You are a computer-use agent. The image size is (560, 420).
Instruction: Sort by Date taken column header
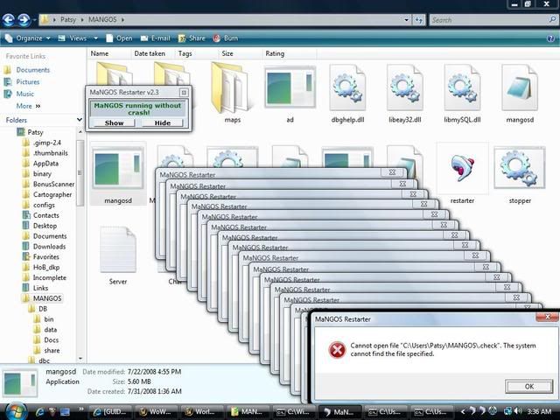pos(152,53)
